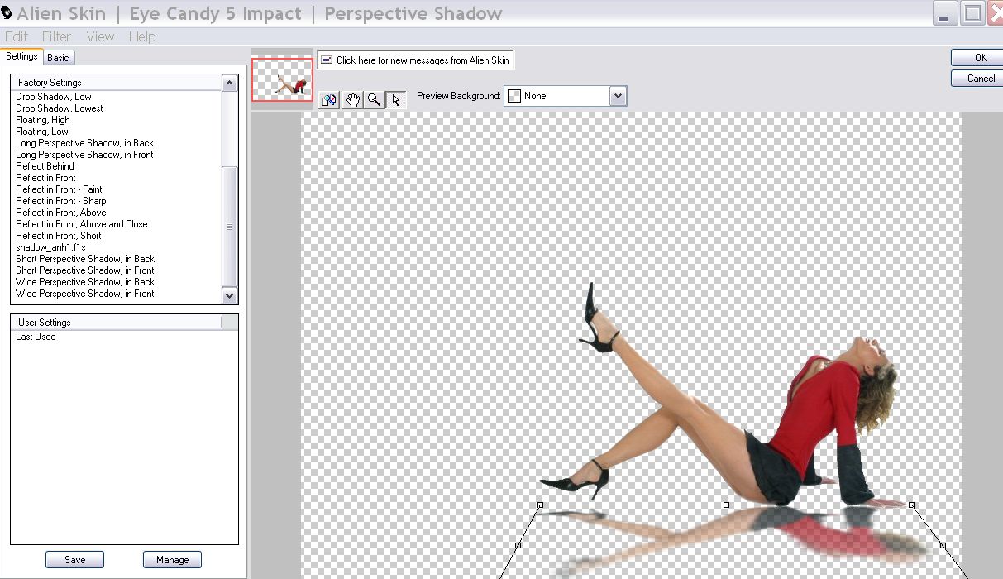
Task: Click the Manage settings button
Action: click(x=172, y=560)
